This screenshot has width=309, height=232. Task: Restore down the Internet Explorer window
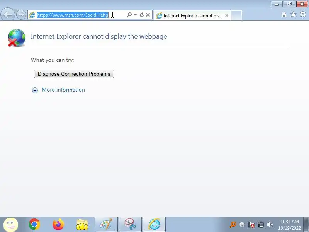[x=289, y=4]
